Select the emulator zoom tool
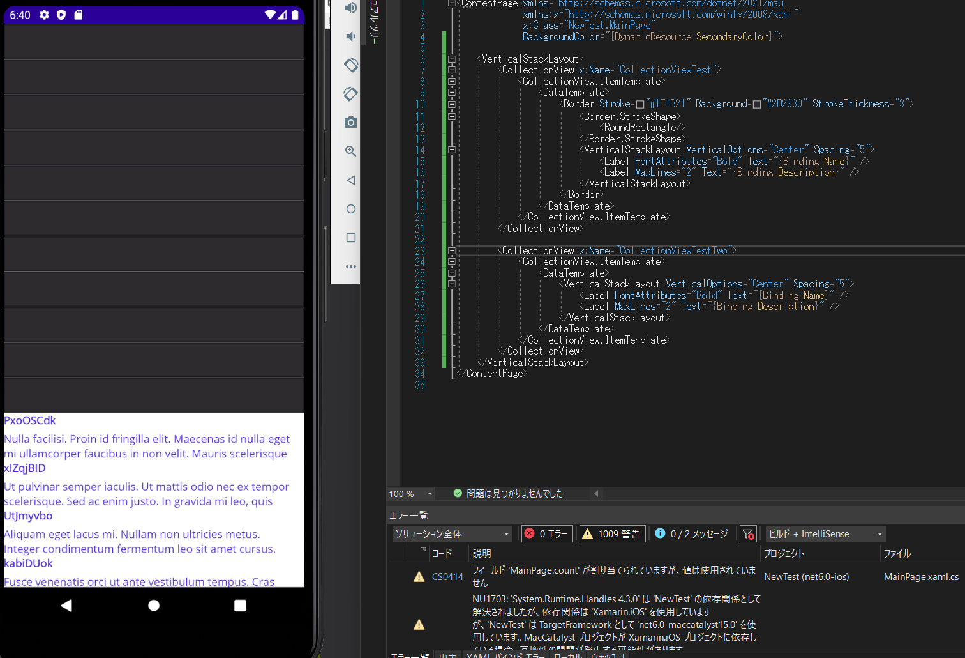This screenshot has width=965, height=658. click(x=350, y=151)
